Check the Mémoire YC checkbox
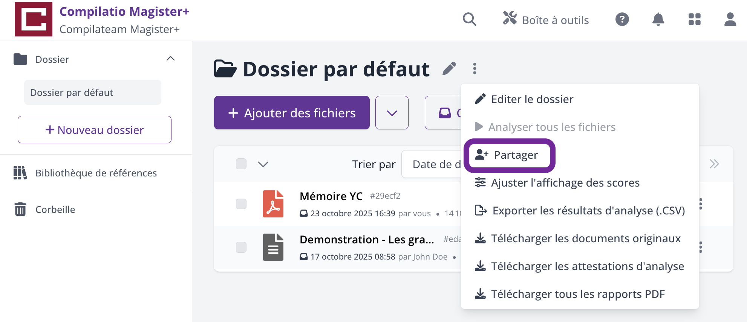Screen dimensions: 747x322 coord(241,204)
